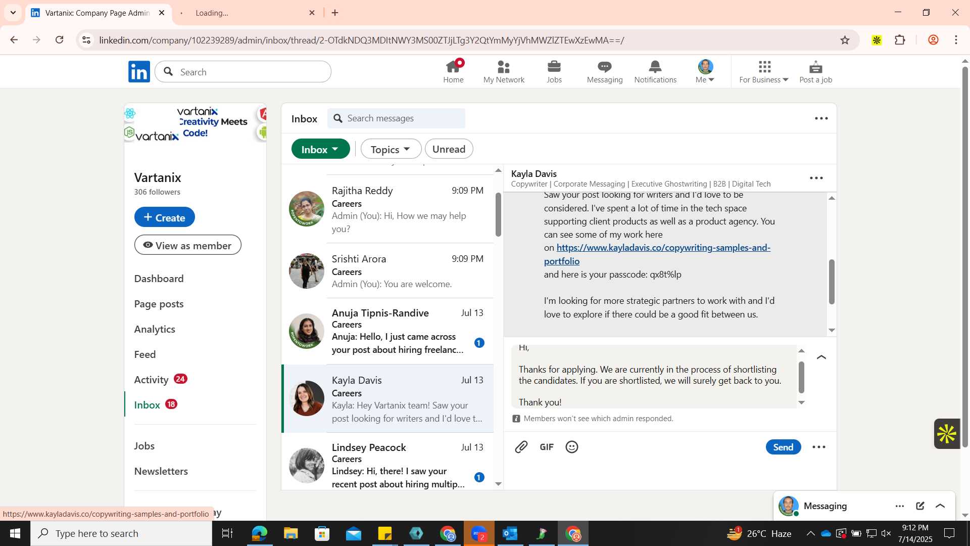Expand Inbox filter dropdown
970x546 pixels.
(x=320, y=149)
